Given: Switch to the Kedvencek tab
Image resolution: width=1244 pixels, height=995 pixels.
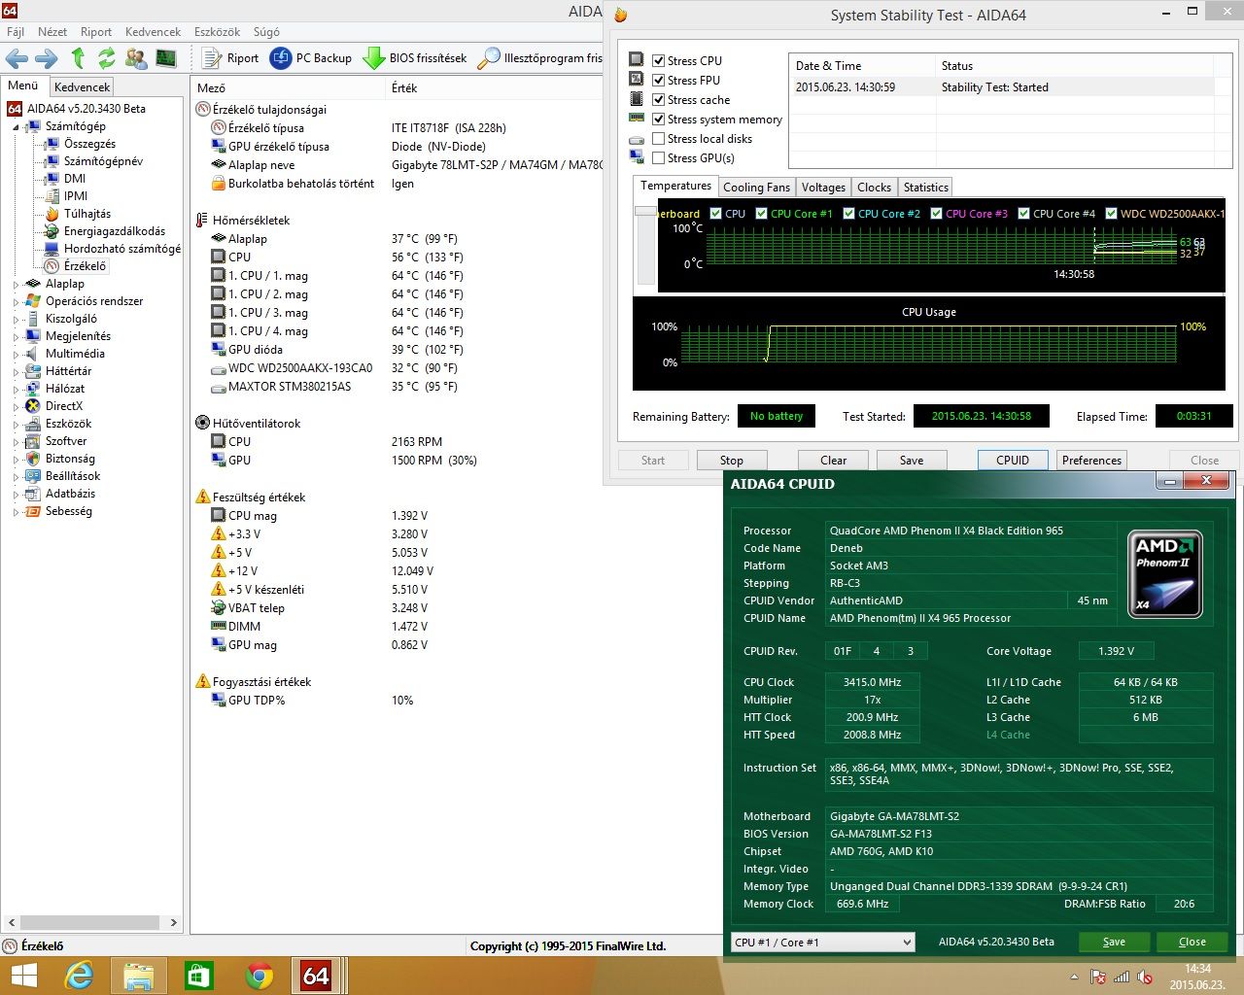Looking at the screenshot, I should point(82,86).
